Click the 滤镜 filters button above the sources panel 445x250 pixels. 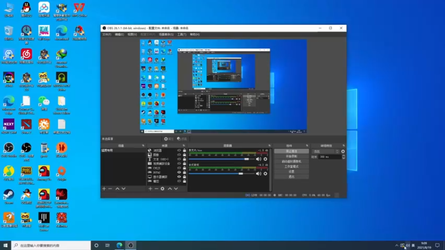click(x=182, y=139)
